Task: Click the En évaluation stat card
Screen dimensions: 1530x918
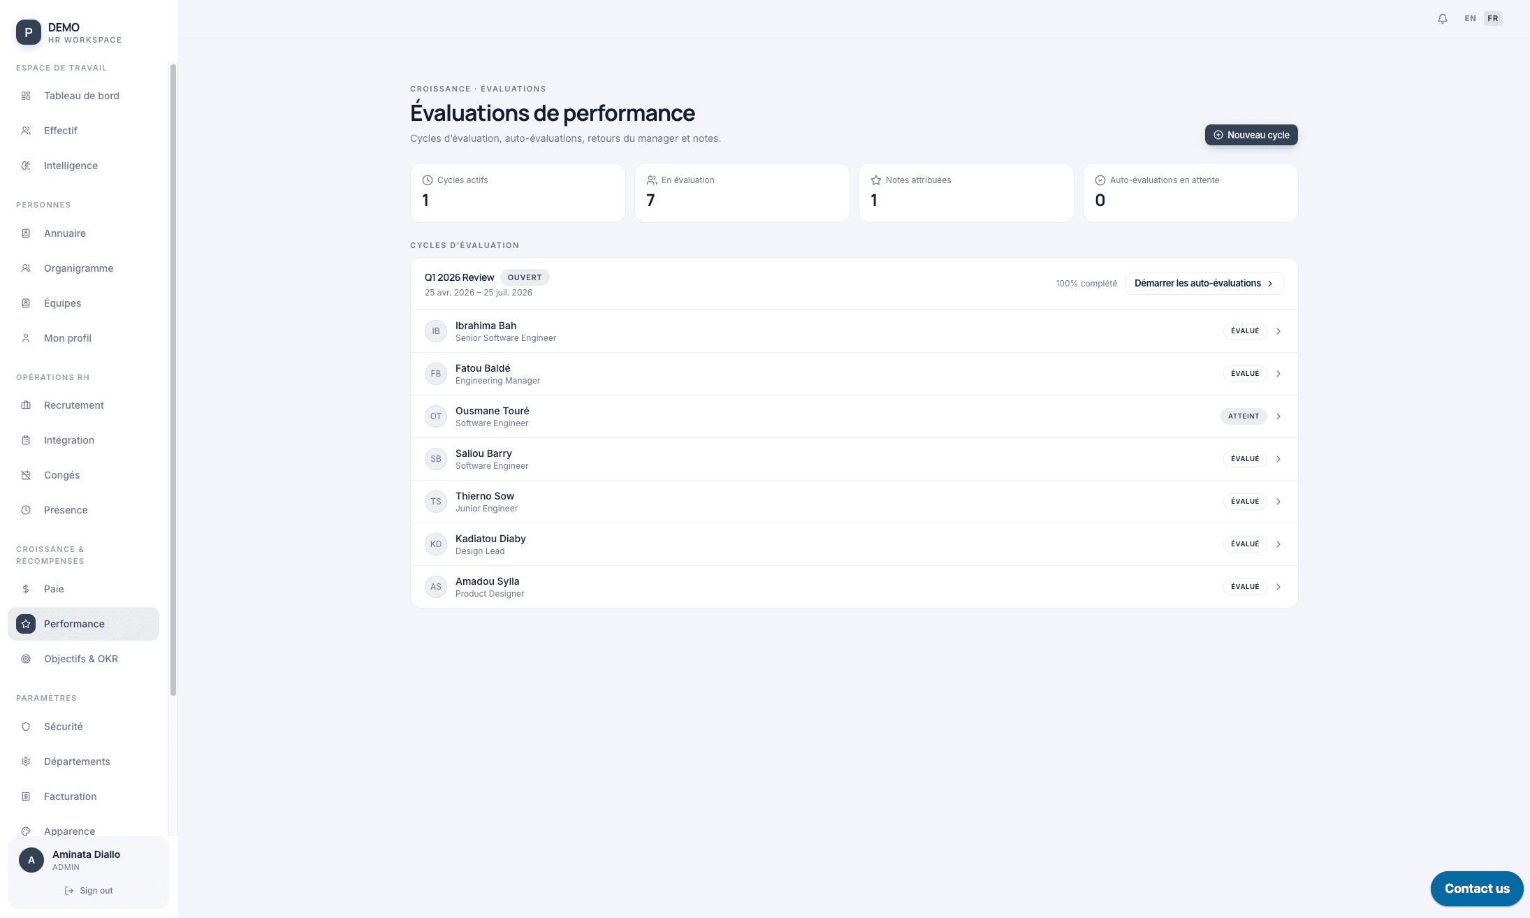Action: pyautogui.click(x=742, y=193)
